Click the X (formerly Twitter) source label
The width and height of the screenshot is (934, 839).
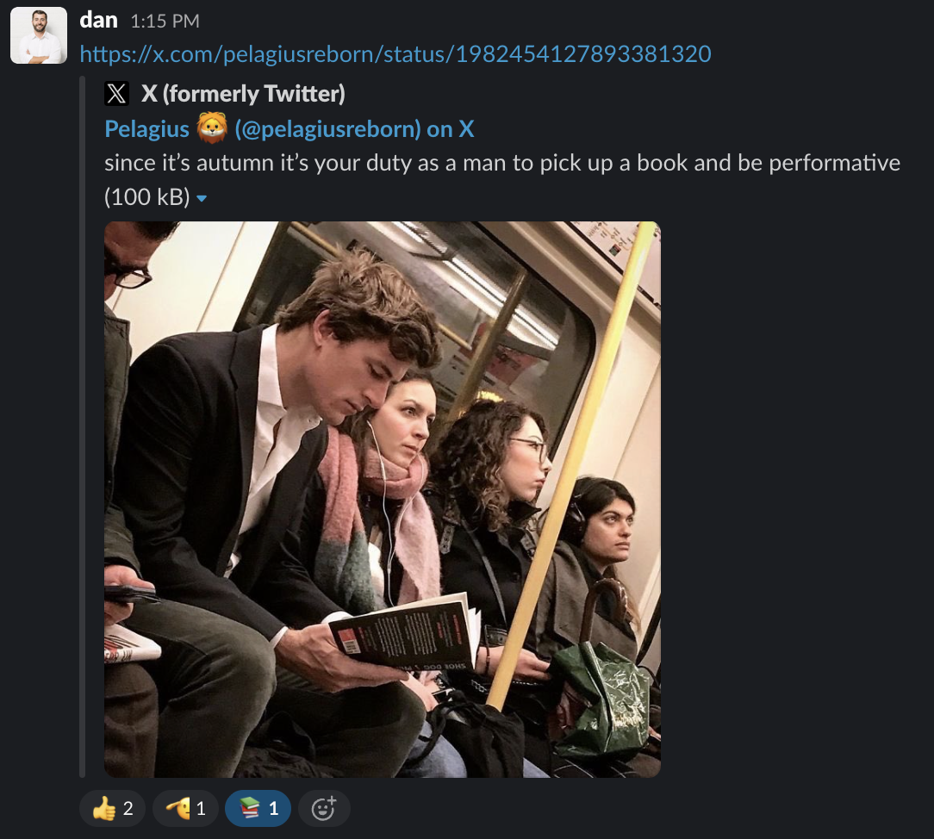coord(242,93)
